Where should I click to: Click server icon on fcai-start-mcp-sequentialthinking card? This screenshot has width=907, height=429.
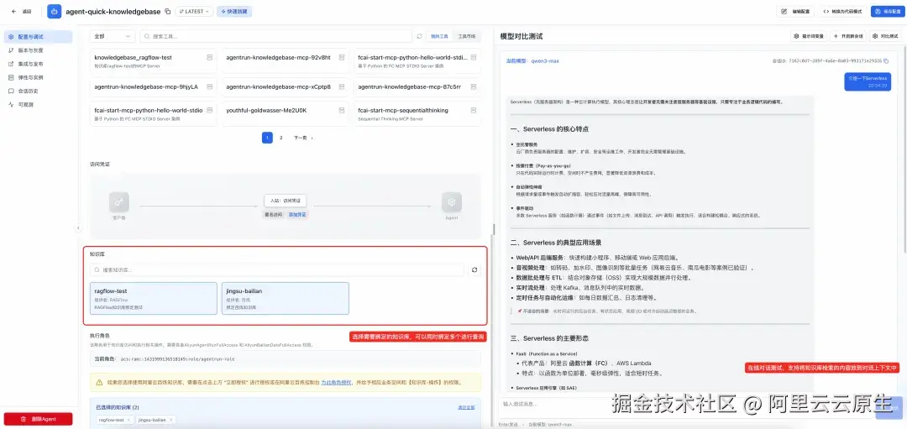(x=474, y=110)
